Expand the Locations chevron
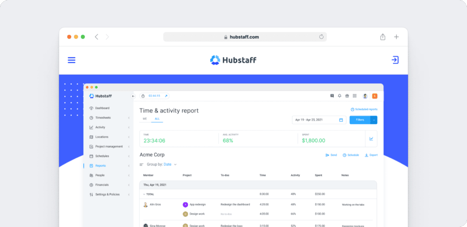The image size is (467, 227). coord(129,137)
